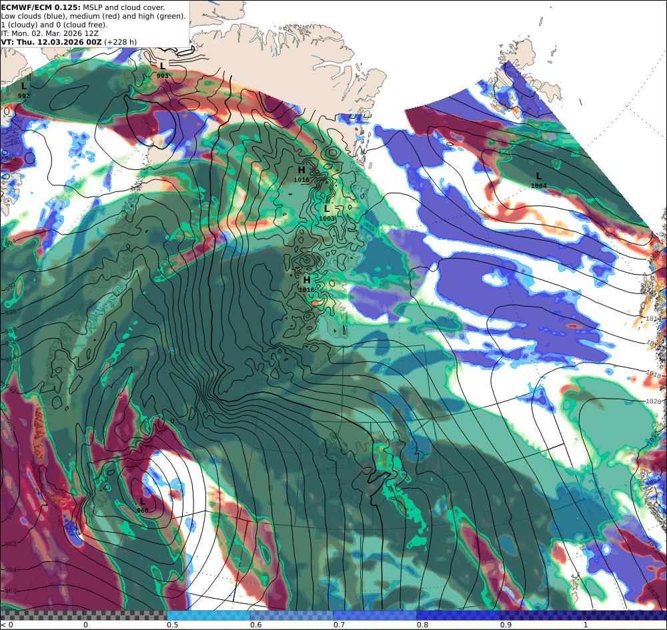Click the "1 (cloudy) and 0 (cloud free)." line
Screen dimensions: 667x630
point(55,25)
